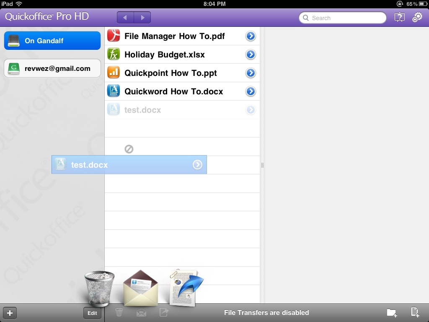Viewport: 429px width, 322px height.
Task: Create a new document using bottom-right icon
Action: tap(415, 312)
